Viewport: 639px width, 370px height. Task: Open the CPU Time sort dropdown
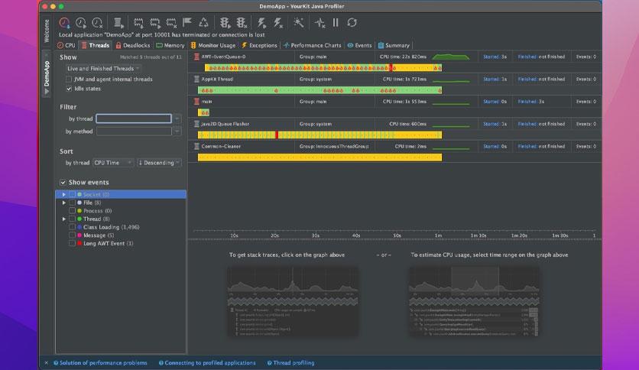point(113,162)
